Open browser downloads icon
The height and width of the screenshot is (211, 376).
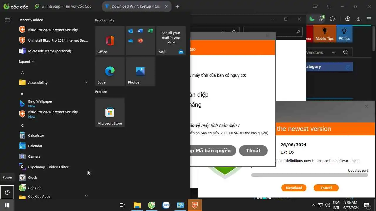click(x=358, y=19)
